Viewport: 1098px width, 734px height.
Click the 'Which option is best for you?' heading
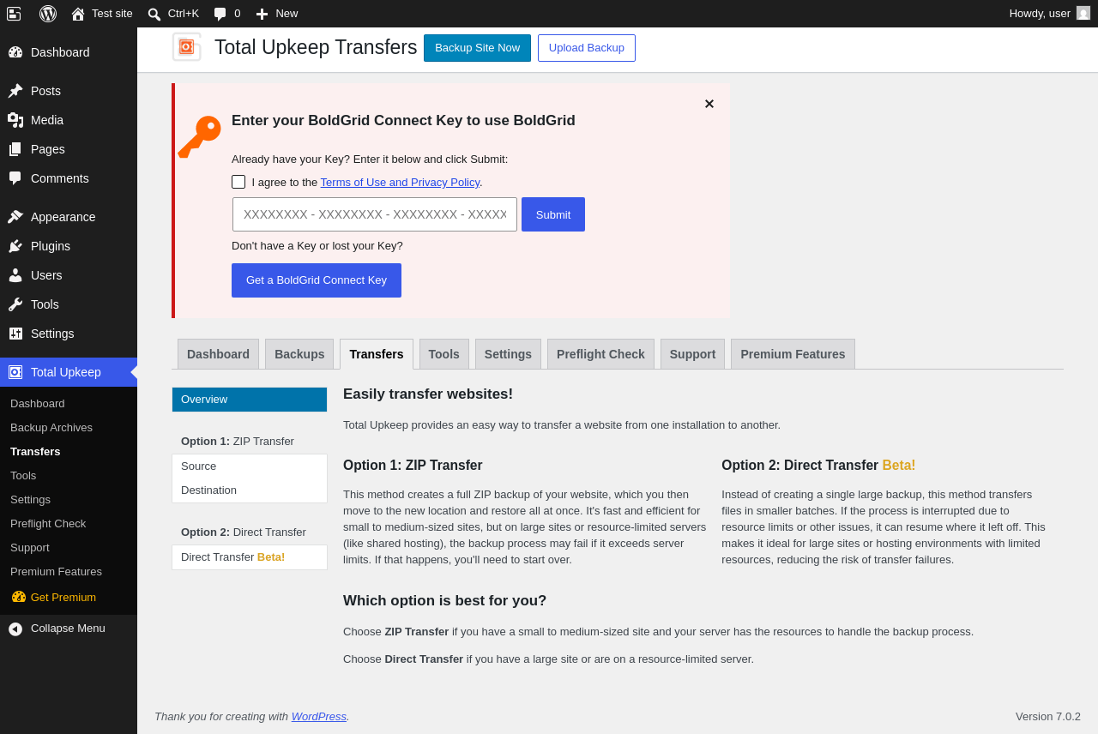[x=444, y=601]
